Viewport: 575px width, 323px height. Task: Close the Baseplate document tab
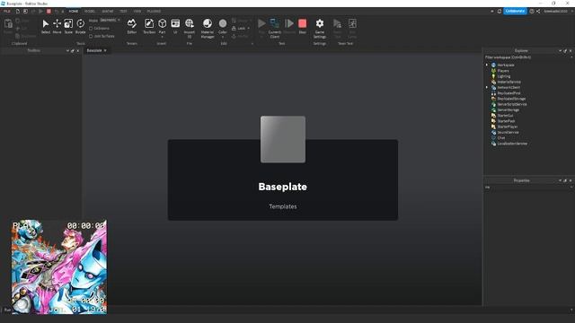click(105, 50)
